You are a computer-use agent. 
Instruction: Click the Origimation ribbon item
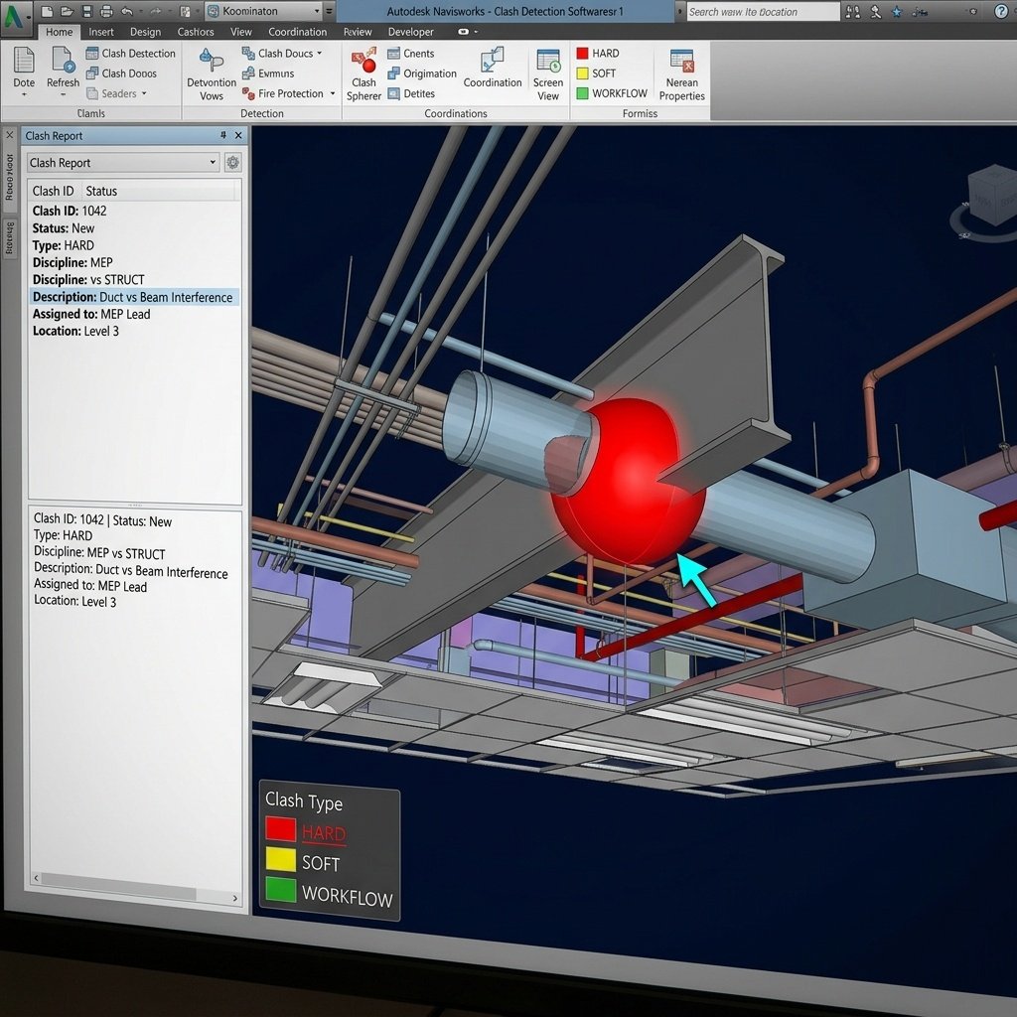point(421,73)
